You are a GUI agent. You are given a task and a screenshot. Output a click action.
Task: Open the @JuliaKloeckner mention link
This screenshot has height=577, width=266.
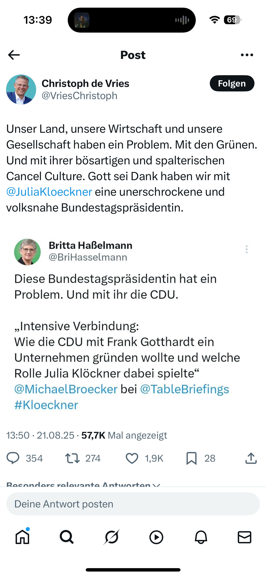pos(49,192)
